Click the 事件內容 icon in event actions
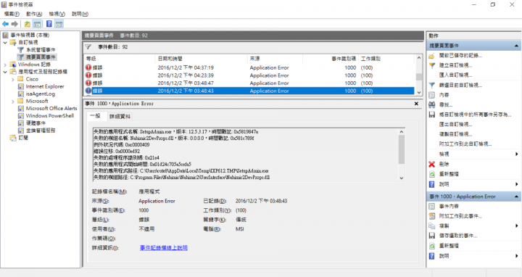 432,207
